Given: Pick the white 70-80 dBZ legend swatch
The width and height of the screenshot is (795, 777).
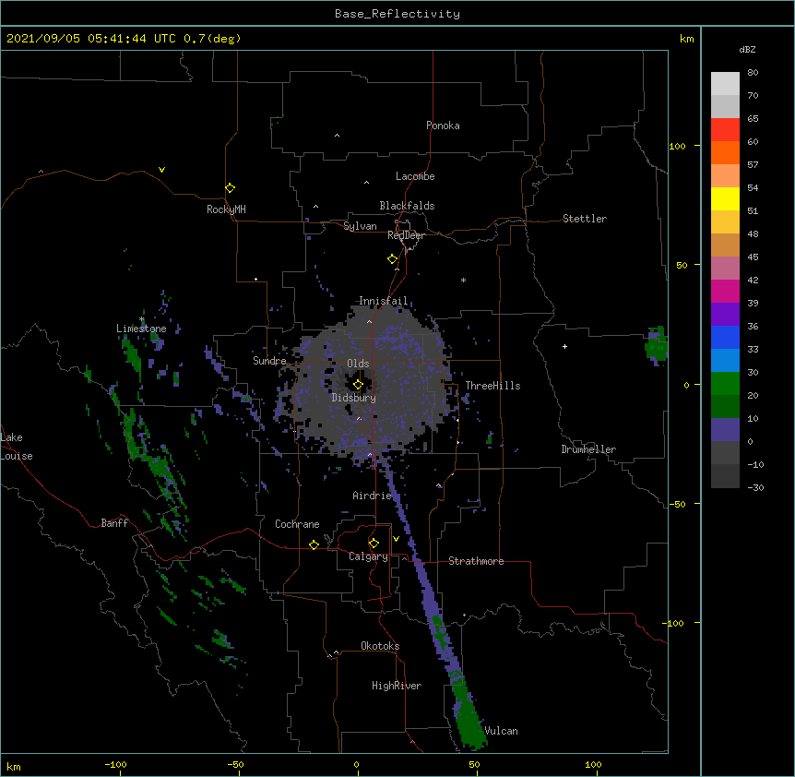Looking at the screenshot, I should [x=725, y=84].
